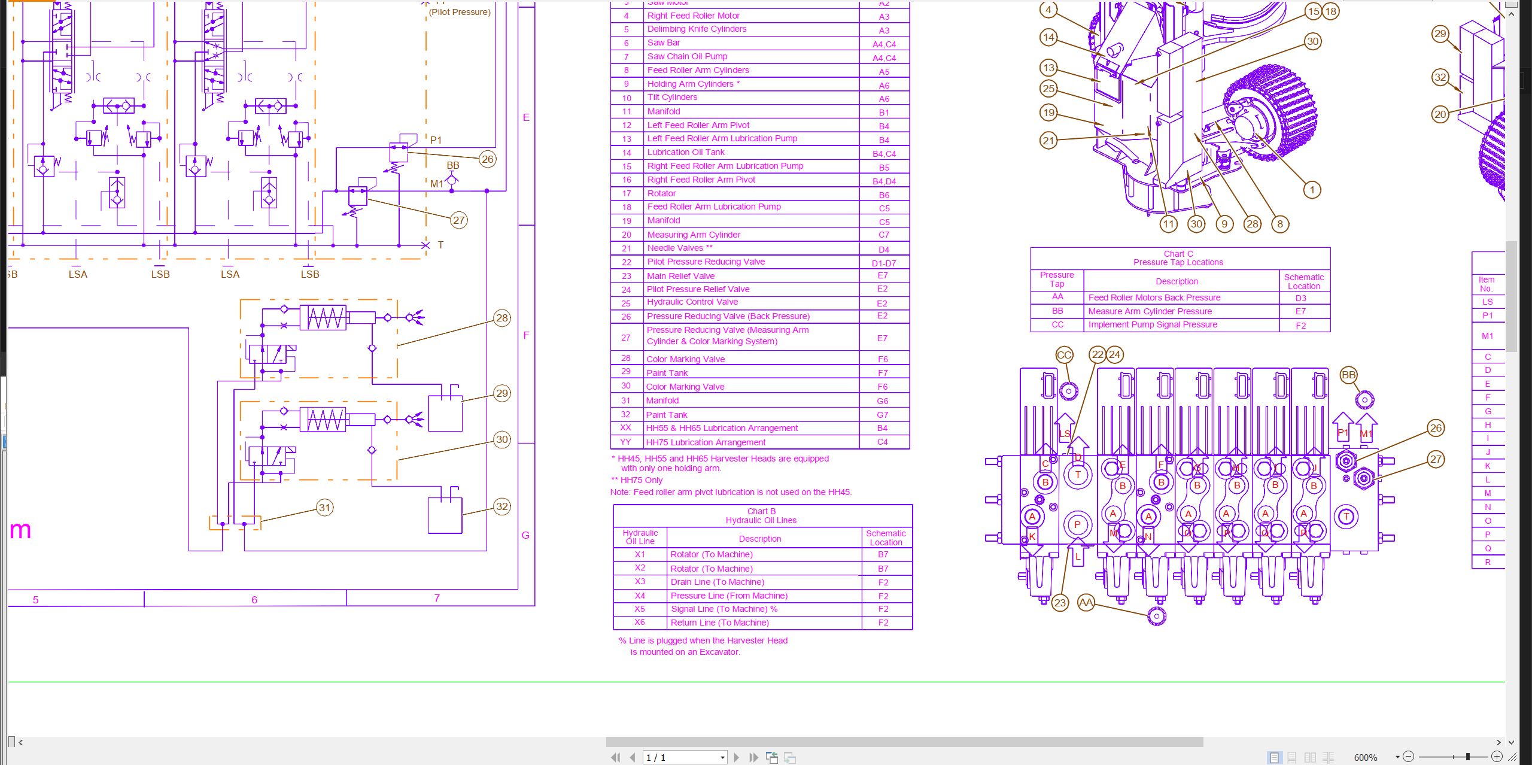Click 'Hydraulic Control Valve' entry
The height and width of the screenshot is (765, 1532).
pyautogui.click(x=692, y=302)
